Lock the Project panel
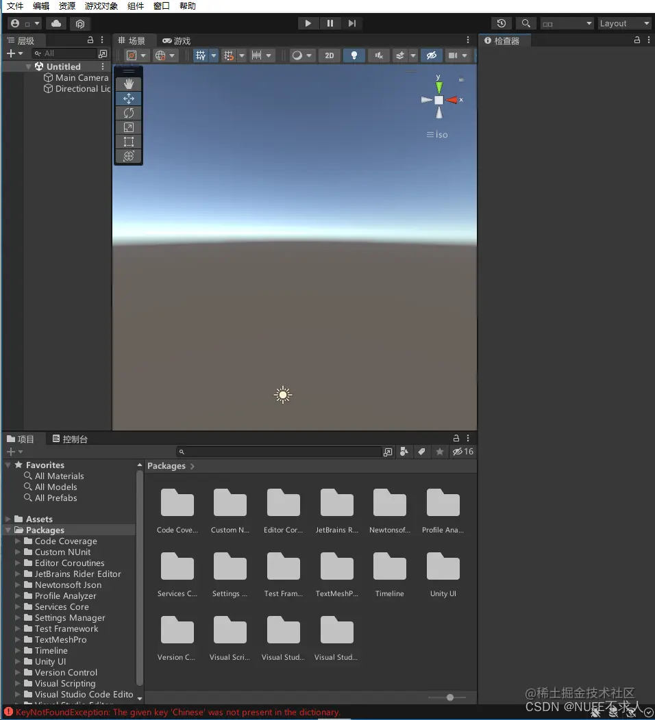This screenshot has width=655, height=720. [x=456, y=438]
